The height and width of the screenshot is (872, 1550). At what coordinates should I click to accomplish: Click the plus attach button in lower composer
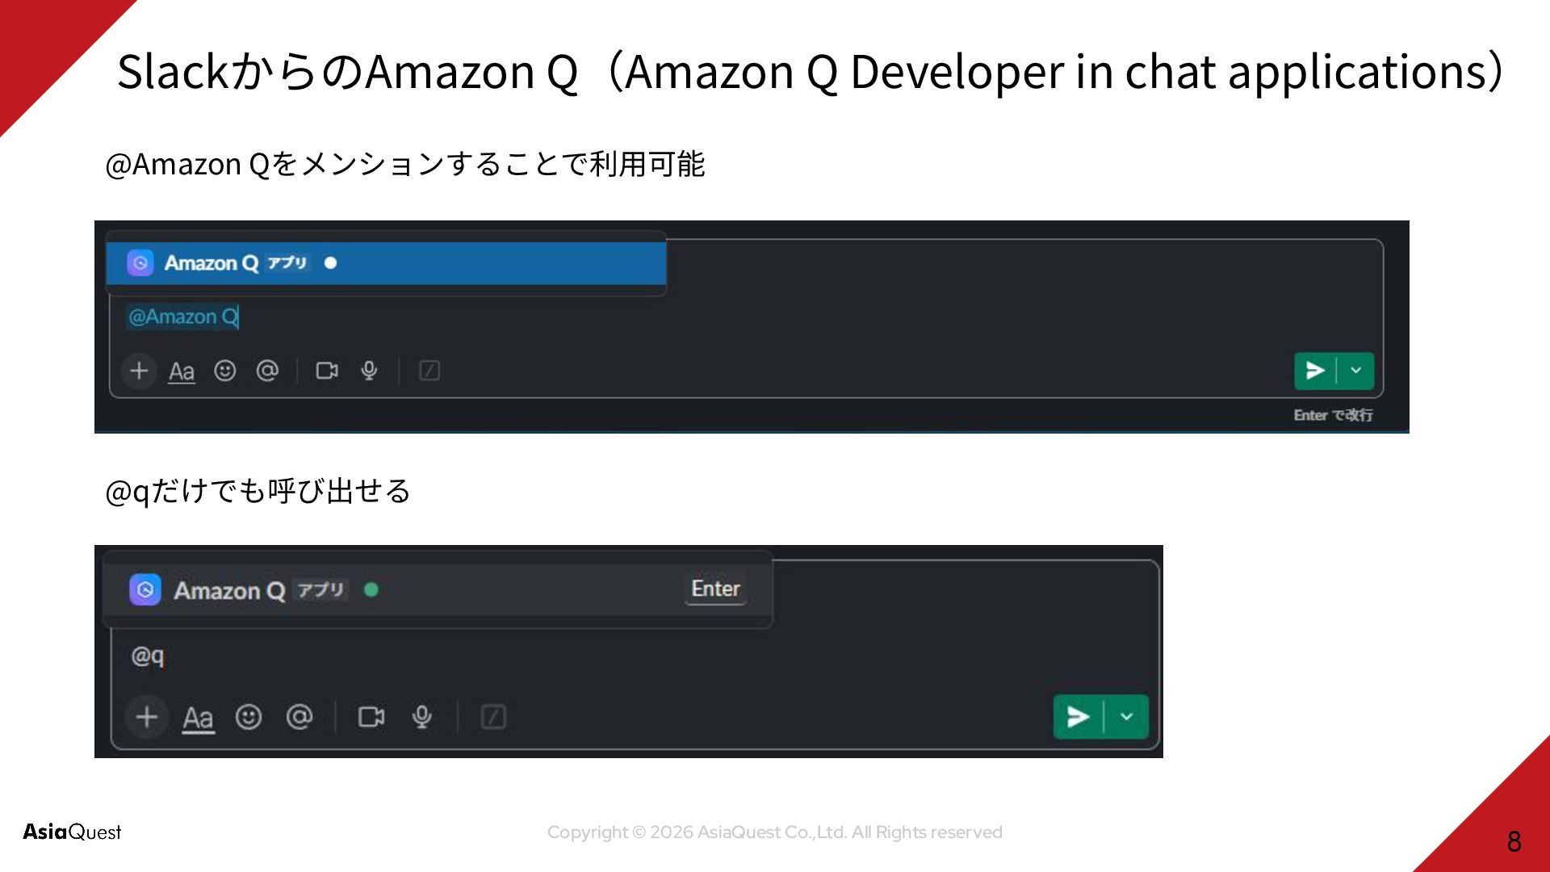(147, 717)
